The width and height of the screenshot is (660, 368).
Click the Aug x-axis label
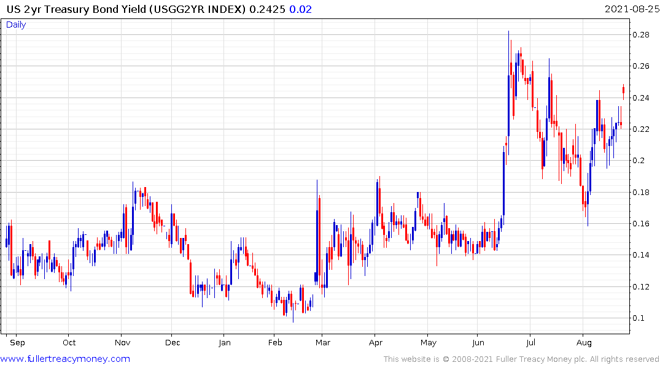(x=584, y=343)
